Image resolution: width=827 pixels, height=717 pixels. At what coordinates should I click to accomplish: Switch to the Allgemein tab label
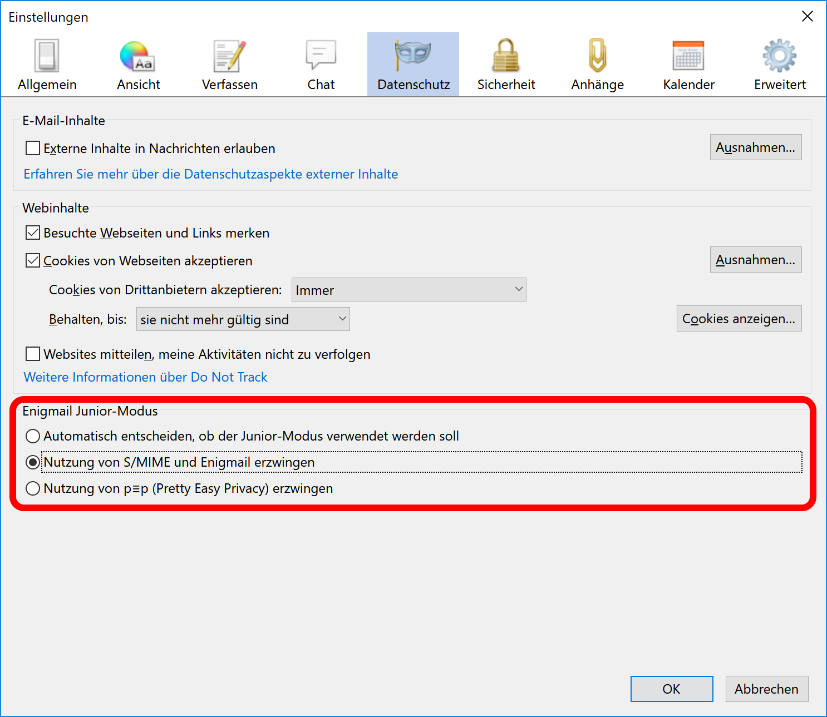[47, 85]
